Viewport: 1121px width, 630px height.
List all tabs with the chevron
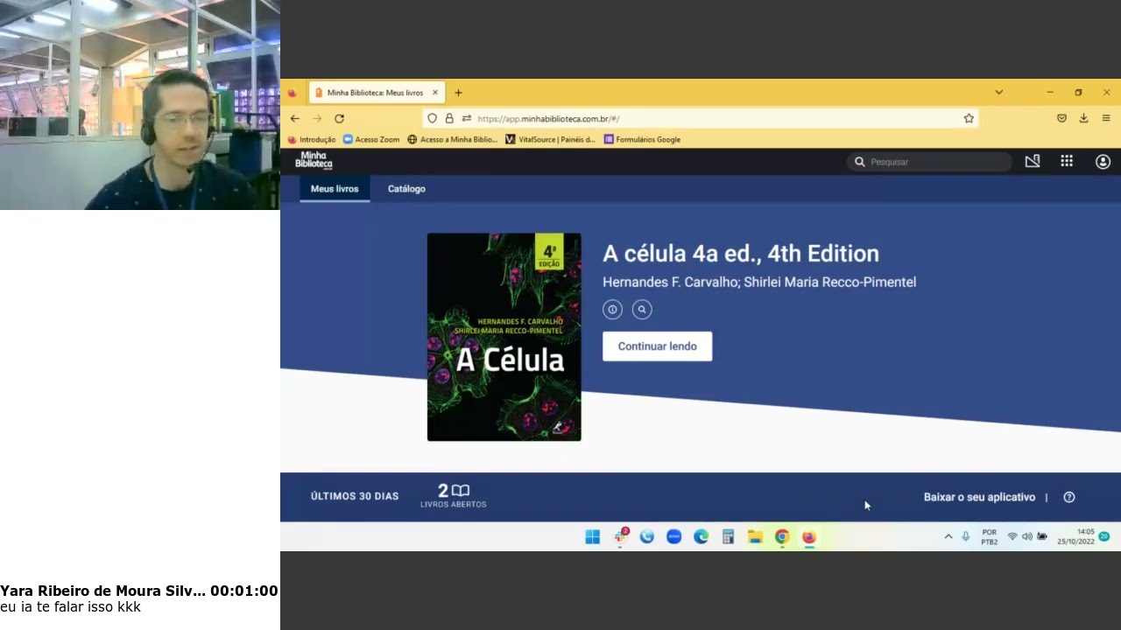(x=998, y=92)
